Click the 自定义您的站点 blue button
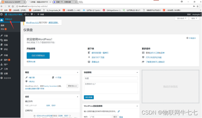Viewport: 202px width, 118px height. (38, 56)
